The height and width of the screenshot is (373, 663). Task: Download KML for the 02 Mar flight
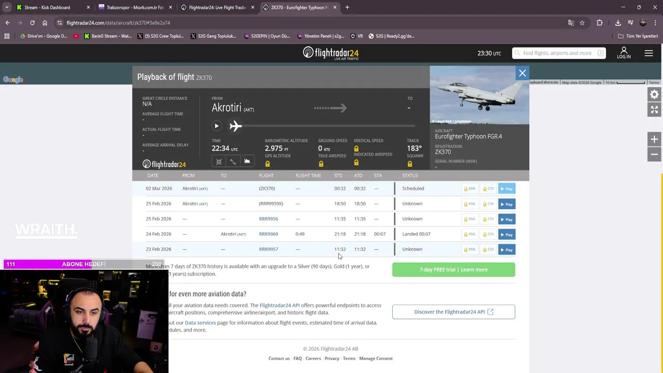click(x=470, y=189)
